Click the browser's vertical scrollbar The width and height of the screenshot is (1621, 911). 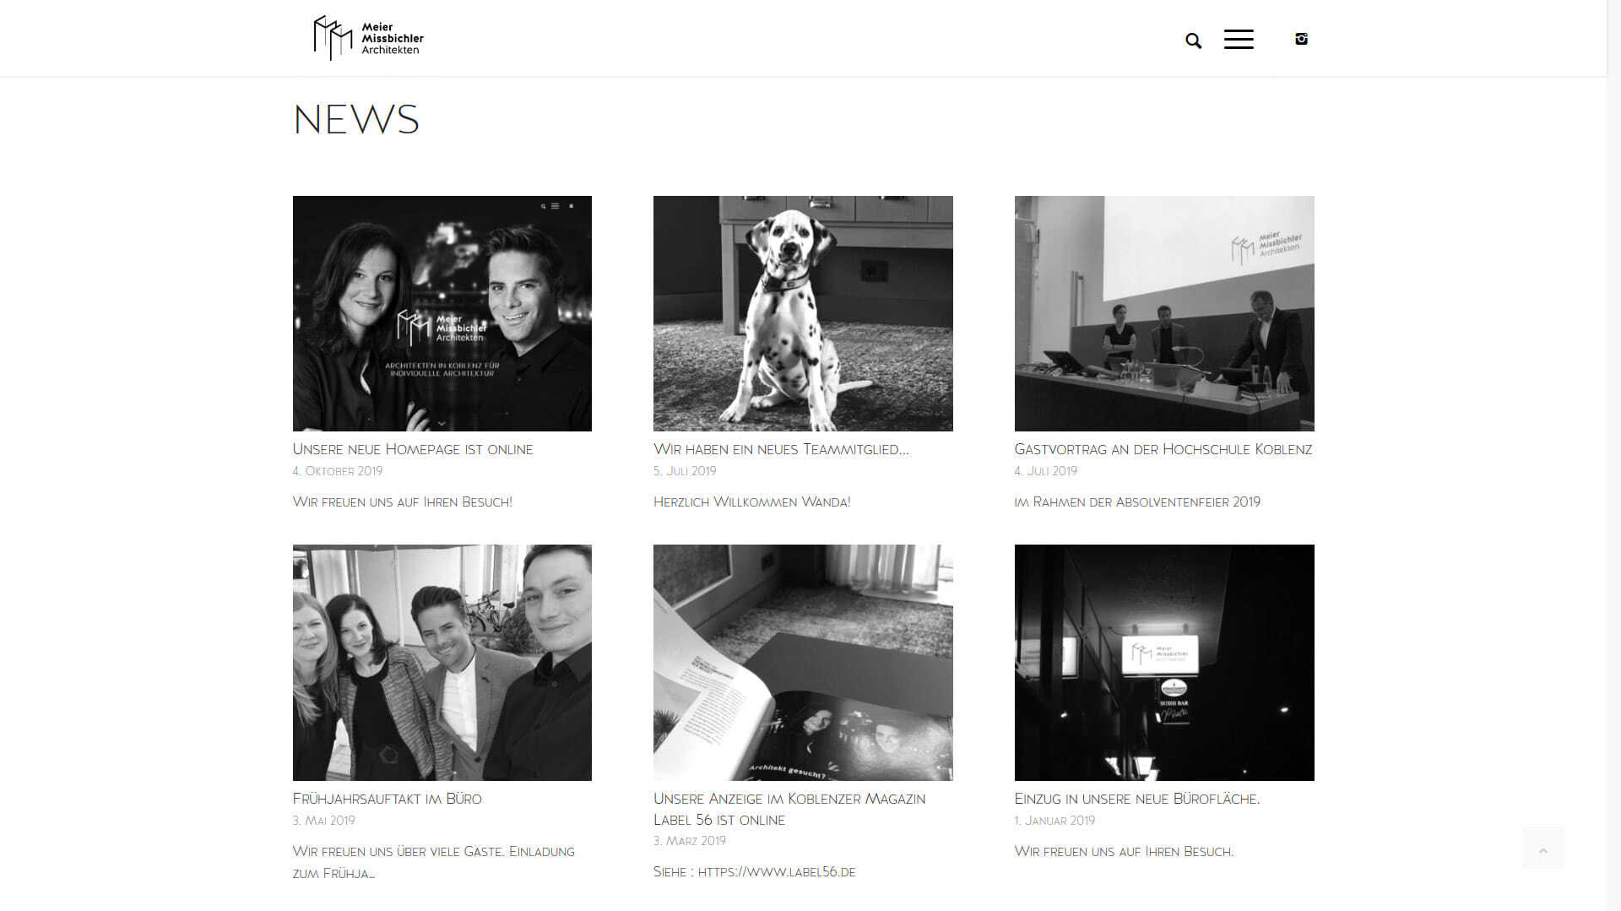1613,456
